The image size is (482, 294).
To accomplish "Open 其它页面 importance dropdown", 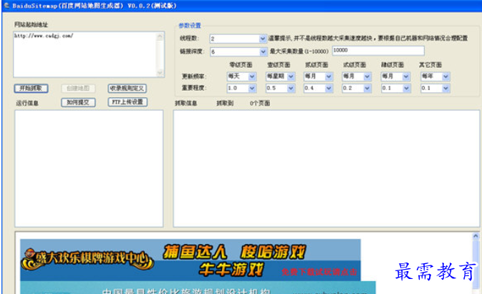I will click(435, 89).
